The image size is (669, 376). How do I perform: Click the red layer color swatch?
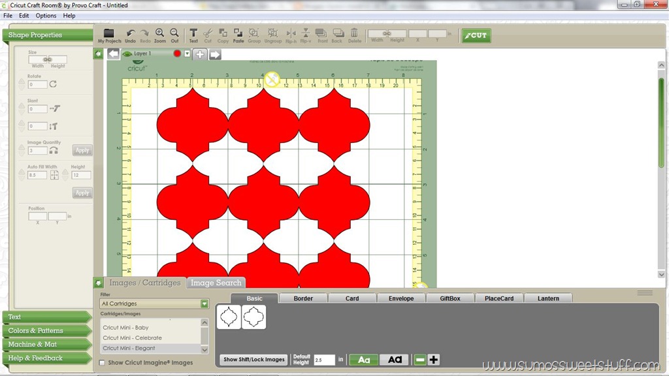(177, 54)
